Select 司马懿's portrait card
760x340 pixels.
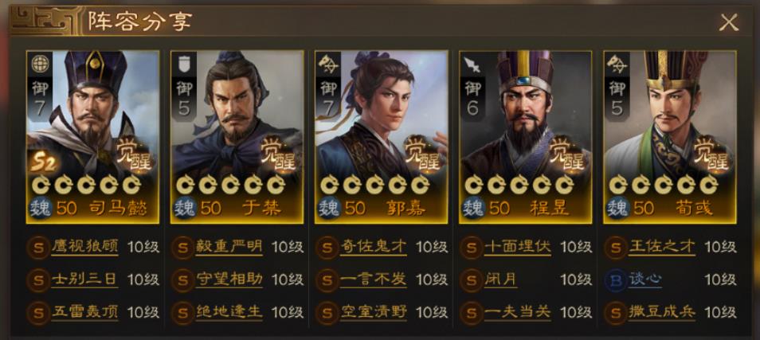tap(92, 137)
